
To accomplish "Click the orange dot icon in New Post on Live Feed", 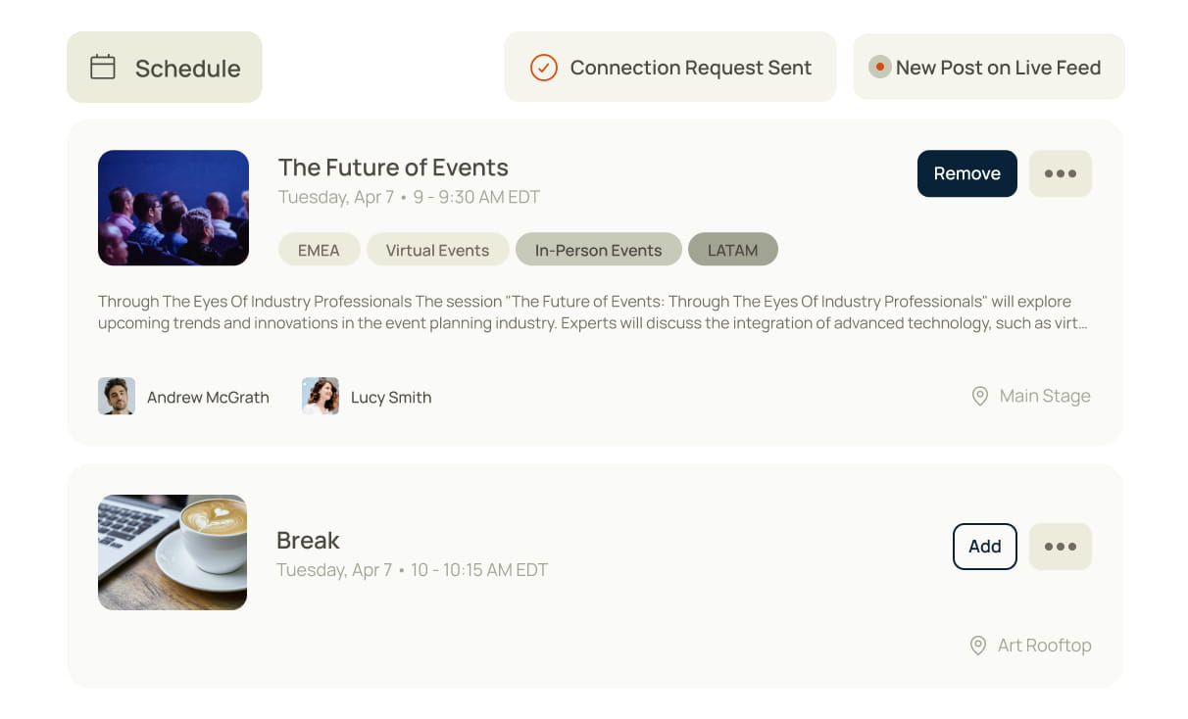I will [x=879, y=68].
